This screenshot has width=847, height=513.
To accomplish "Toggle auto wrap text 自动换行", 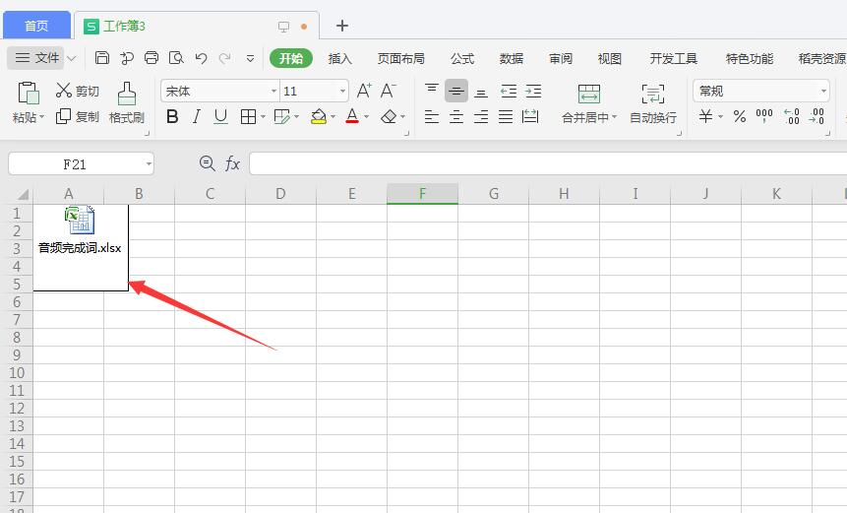I will coord(653,103).
